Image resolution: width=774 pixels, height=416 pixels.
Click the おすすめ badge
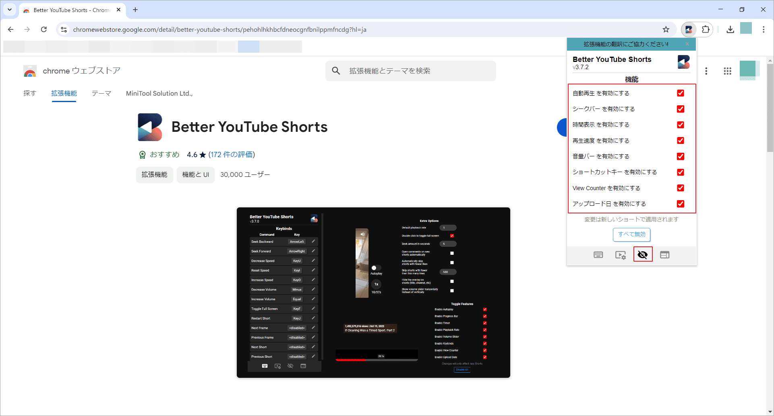click(x=159, y=155)
